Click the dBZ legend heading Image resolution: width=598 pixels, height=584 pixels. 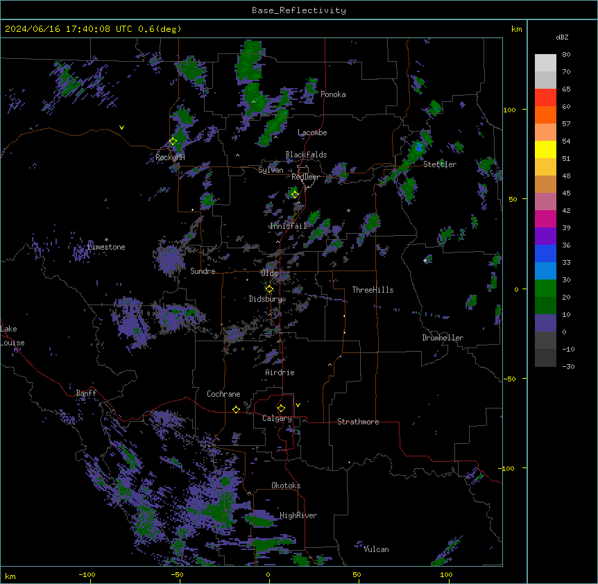[x=562, y=37]
